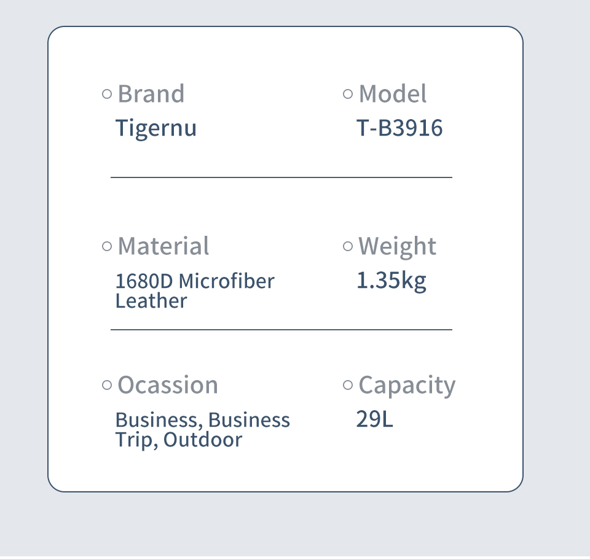Click the 1.35kg weight value
The width and height of the screenshot is (590, 560).
coord(391,281)
